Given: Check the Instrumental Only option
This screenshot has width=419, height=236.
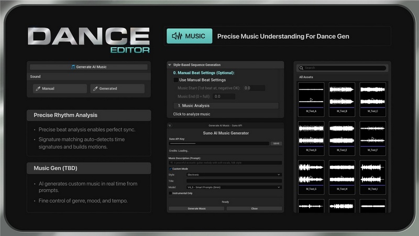Looking at the screenshot, I should coord(170,193).
